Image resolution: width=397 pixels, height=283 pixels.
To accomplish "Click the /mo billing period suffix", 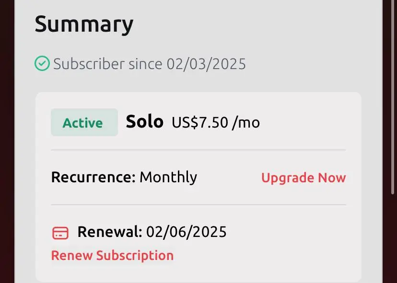I will pyautogui.click(x=246, y=123).
